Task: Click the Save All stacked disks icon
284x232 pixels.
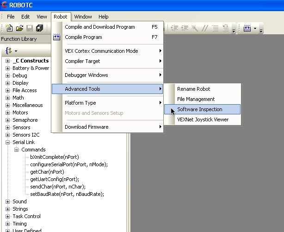Action: tap(39, 28)
